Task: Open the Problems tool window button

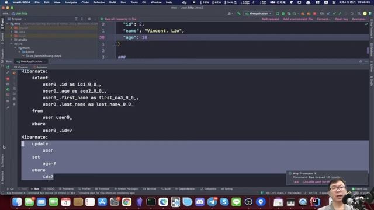Action: pos(66,189)
